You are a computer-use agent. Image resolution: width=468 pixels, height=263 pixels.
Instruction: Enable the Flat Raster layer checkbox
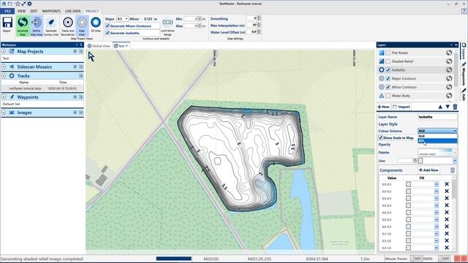pyautogui.click(x=388, y=53)
